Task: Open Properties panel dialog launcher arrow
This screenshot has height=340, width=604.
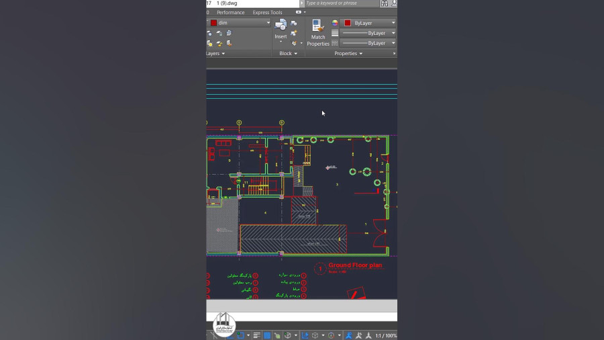Action: pos(394,54)
